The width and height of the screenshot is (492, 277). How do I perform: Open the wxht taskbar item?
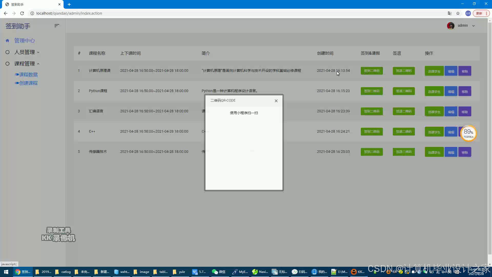point(122,272)
